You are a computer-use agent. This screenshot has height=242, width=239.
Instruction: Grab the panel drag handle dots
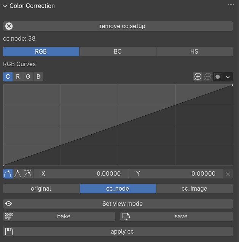[231, 6]
